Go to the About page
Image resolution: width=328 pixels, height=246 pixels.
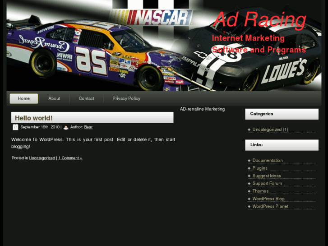[x=55, y=98]
